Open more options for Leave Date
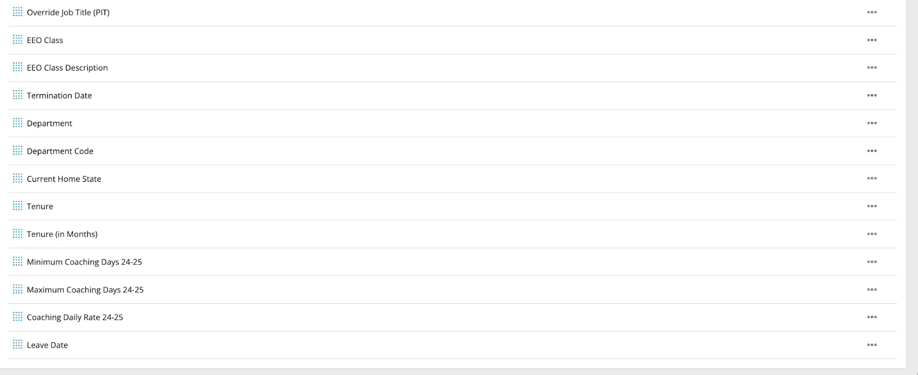This screenshot has width=918, height=375. click(872, 345)
